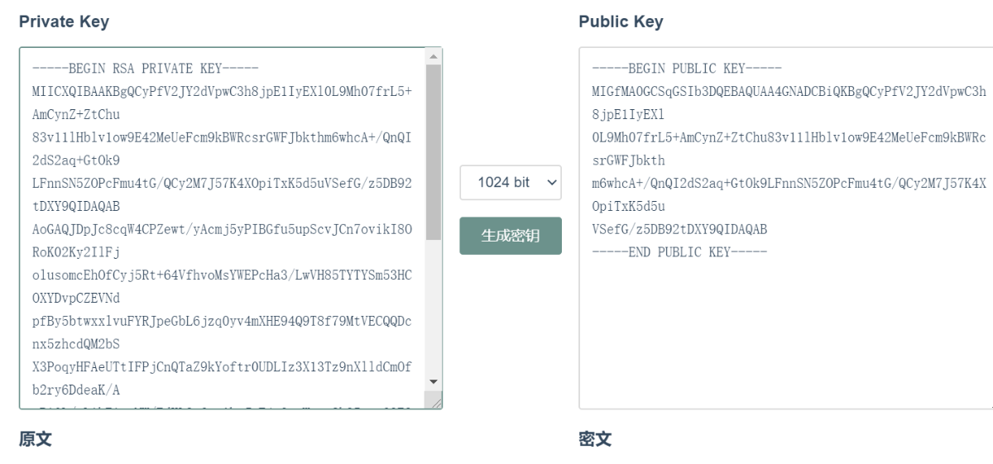Click the Private Key scrollbar up arrow

[x=434, y=56]
